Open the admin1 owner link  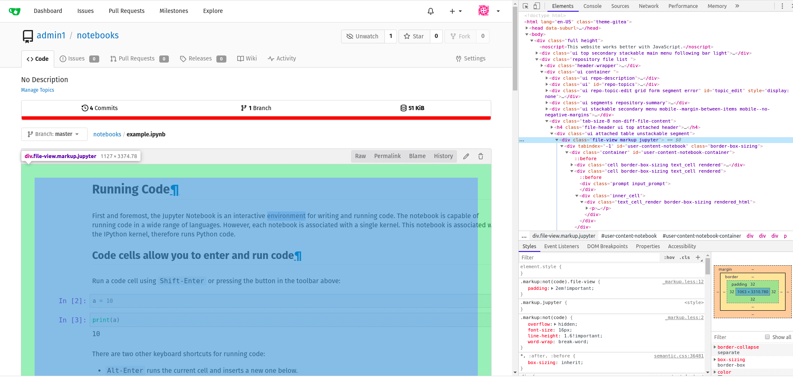click(51, 35)
